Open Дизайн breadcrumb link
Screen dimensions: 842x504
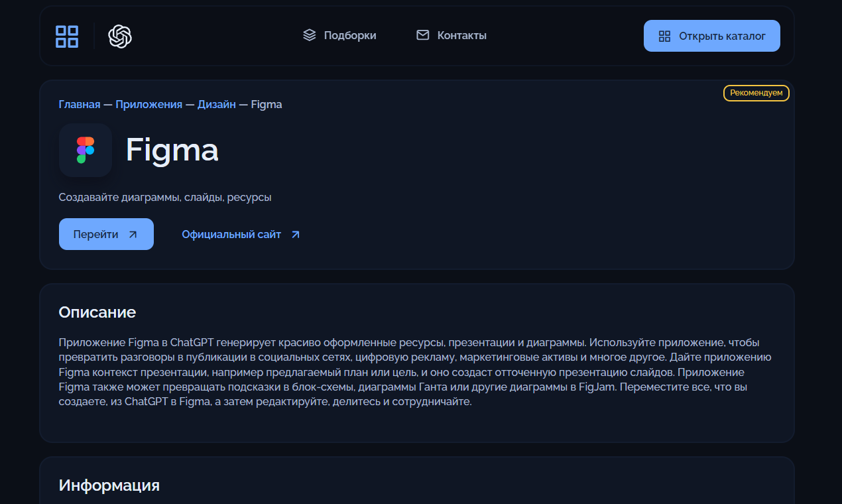(x=217, y=104)
